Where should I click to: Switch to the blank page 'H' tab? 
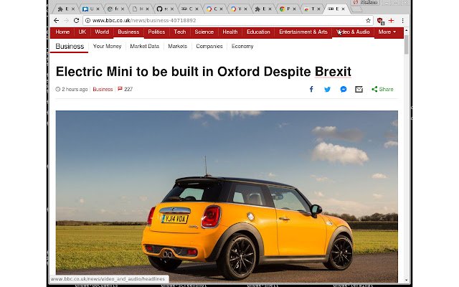tap(140, 9)
